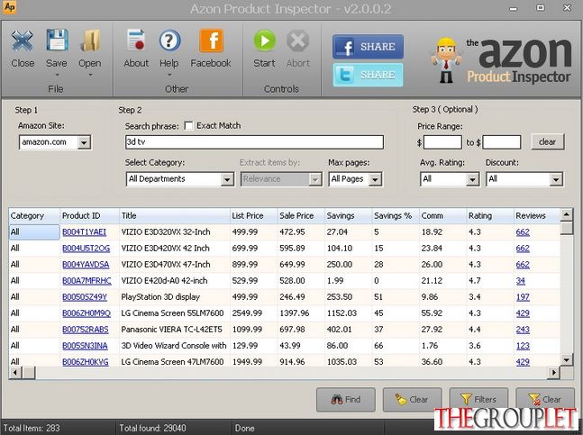
Task: Click the horizontal scrollbar thumb
Action: click(29, 372)
